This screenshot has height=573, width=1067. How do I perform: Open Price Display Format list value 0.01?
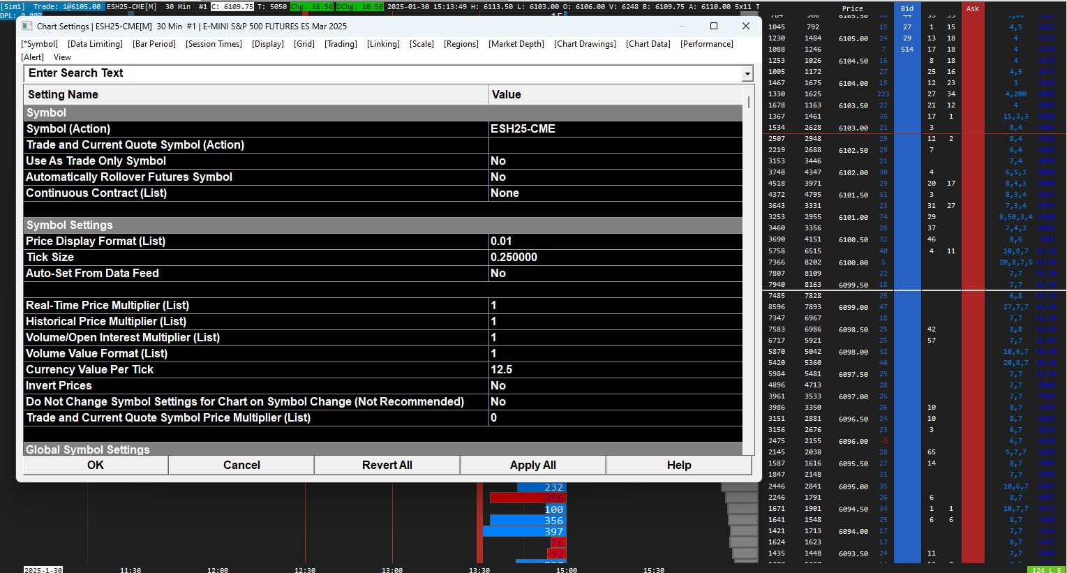(615, 241)
